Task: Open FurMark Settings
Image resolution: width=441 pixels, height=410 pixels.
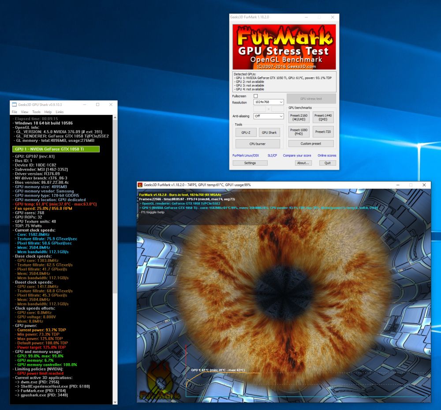Action: pos(250,163)
